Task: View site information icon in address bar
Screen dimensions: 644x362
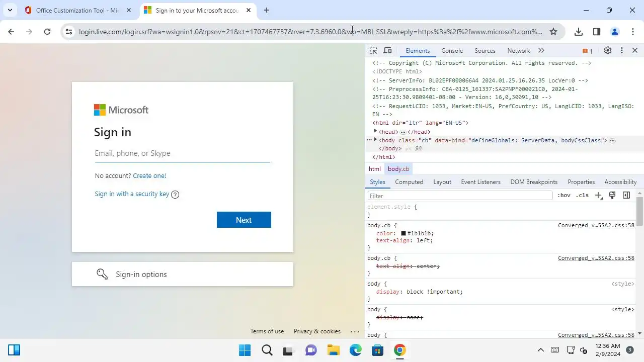Action: [x=69, y=32]
